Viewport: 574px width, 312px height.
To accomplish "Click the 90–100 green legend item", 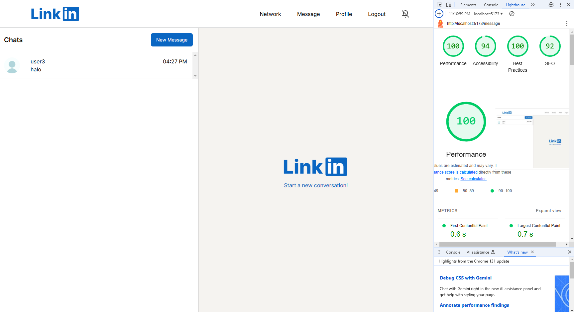I will [501, 191].
